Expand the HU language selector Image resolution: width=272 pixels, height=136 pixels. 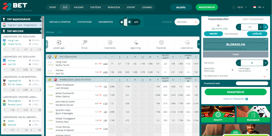[x=257, y=7]
